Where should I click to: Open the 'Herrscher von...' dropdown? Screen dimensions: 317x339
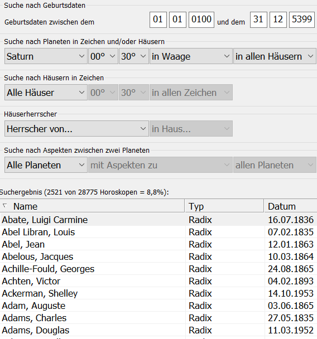(x=76, y=129)
